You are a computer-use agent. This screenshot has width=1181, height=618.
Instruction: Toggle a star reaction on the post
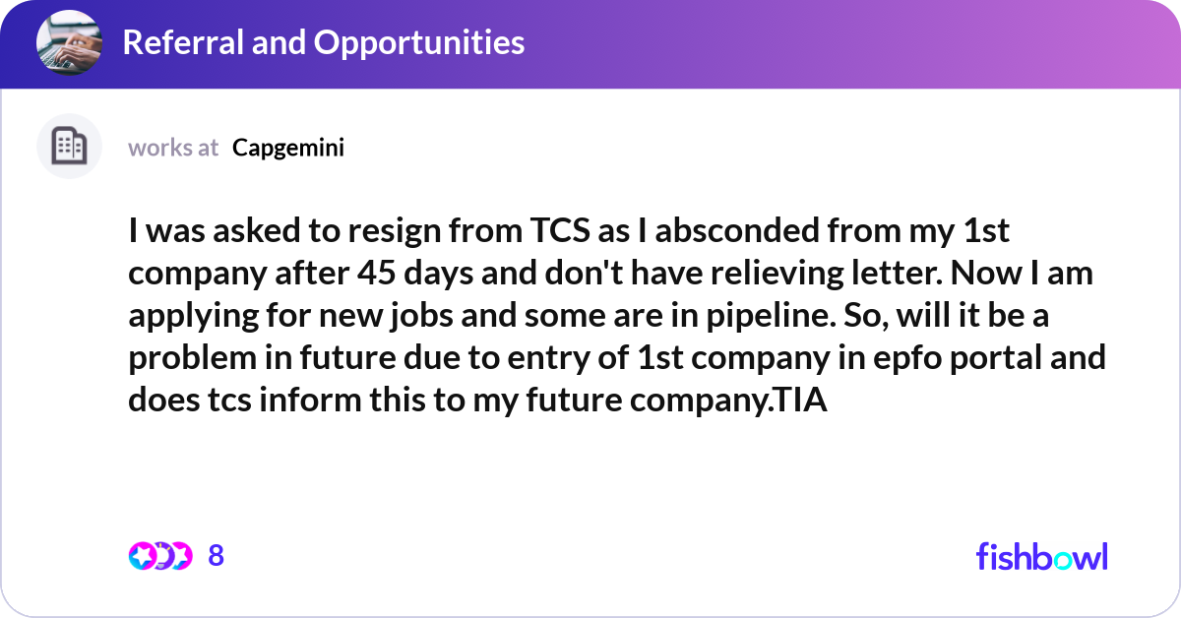click(x=141, y=556)
